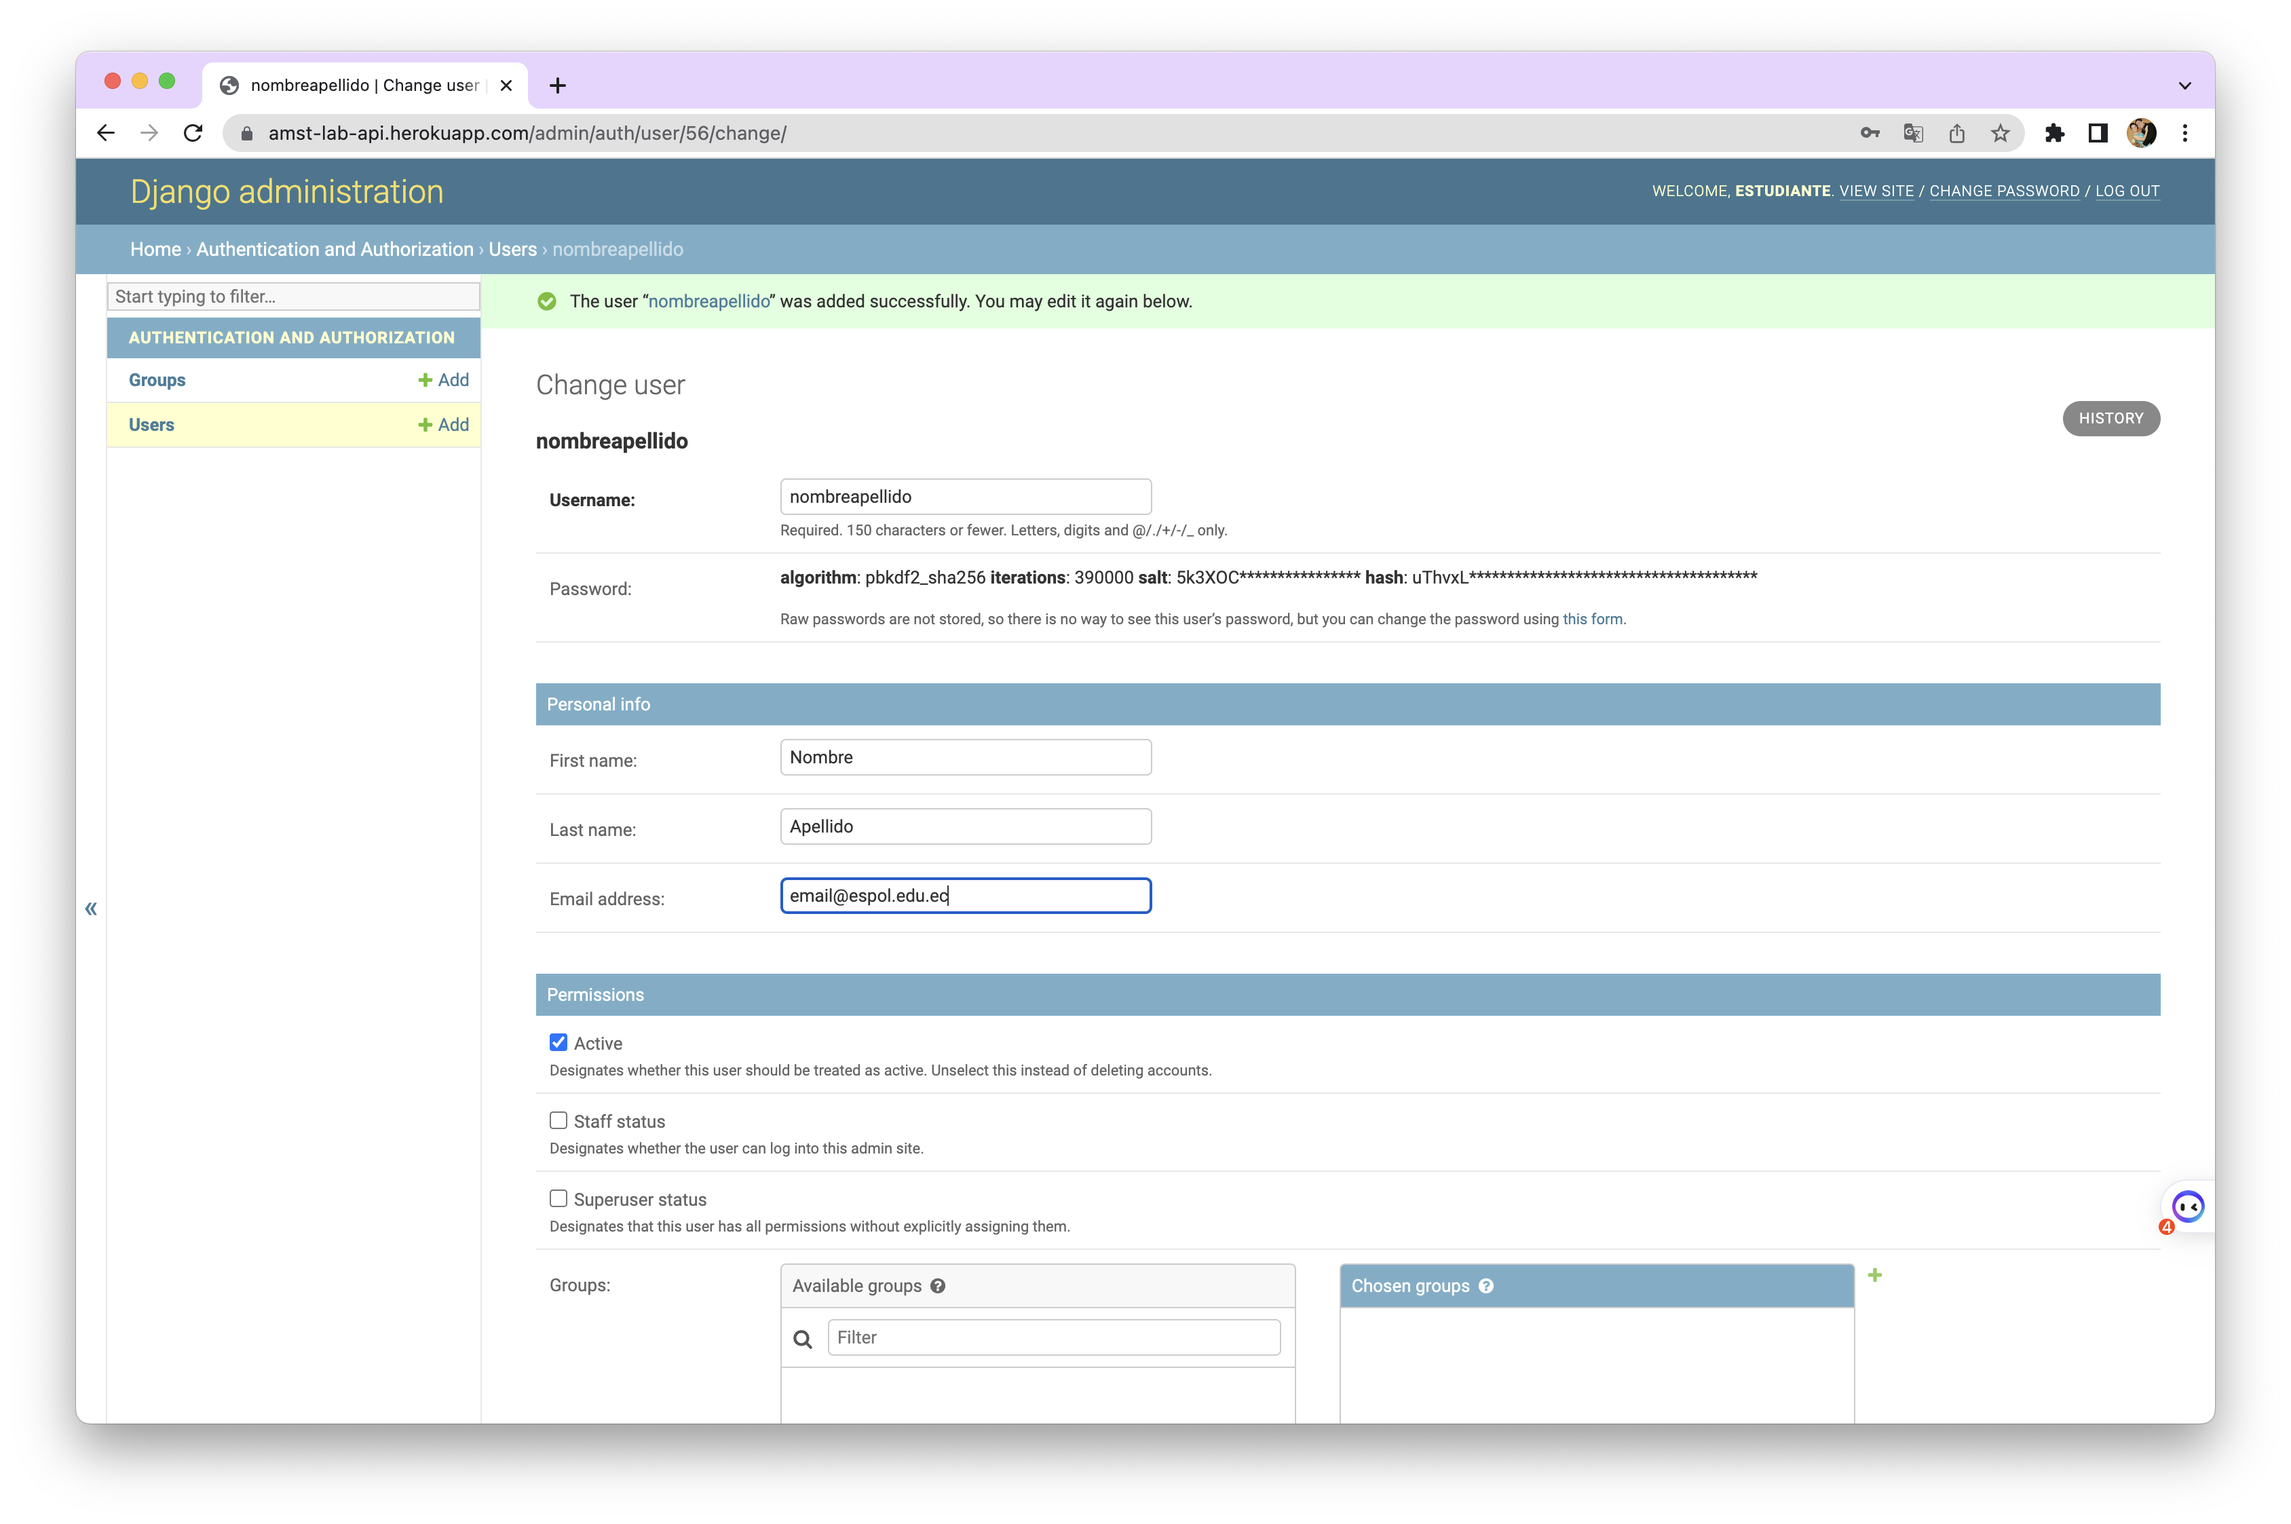Click the magnifier icon in groups filter
Screen dimensions: 2291x1524
[x=803, y=1339]
